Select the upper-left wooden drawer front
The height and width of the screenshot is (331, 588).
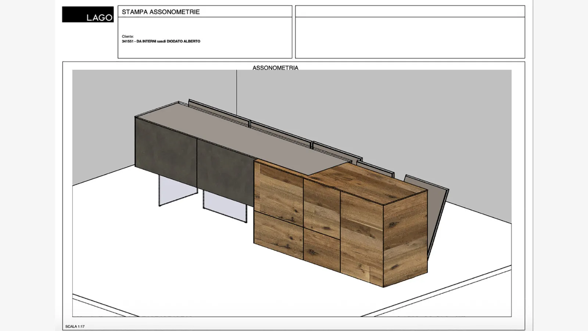click(278, 192)
